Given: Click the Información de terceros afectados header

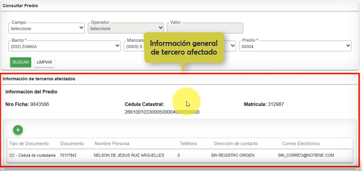Looking at the screenshot, I should [x=39, y=79].
